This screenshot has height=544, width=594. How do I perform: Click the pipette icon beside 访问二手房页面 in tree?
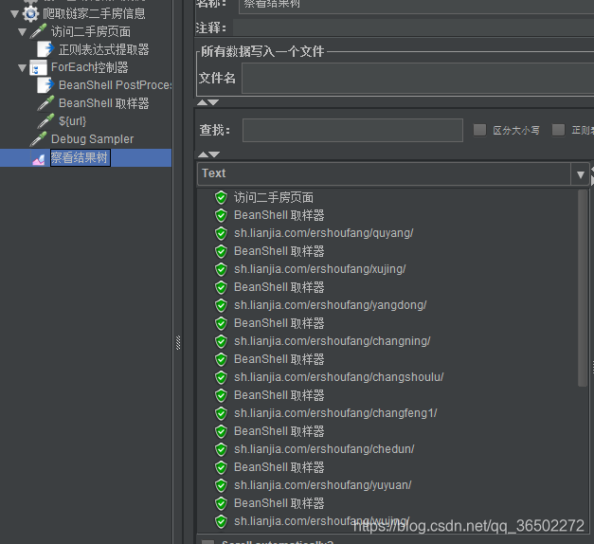[x=39, y=31]
